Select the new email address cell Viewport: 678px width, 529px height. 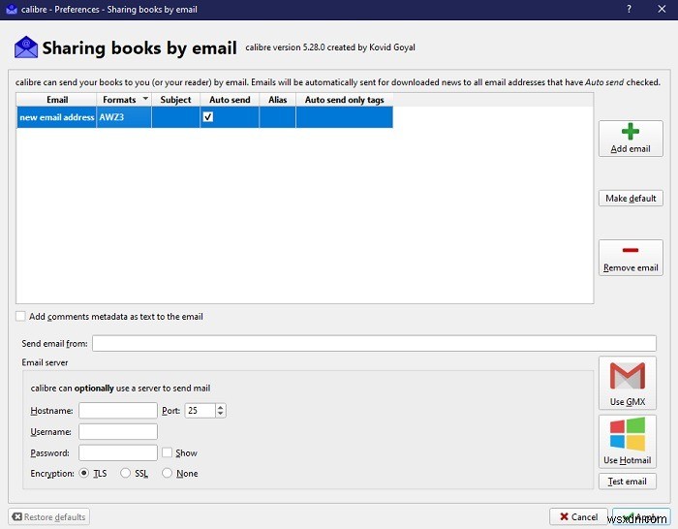[x=56, y=117]
